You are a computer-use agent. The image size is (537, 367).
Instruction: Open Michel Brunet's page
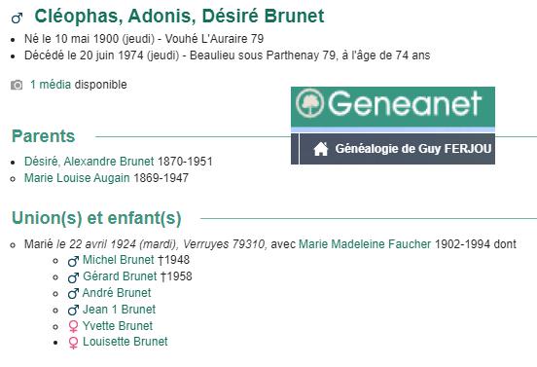pos(119,260)
